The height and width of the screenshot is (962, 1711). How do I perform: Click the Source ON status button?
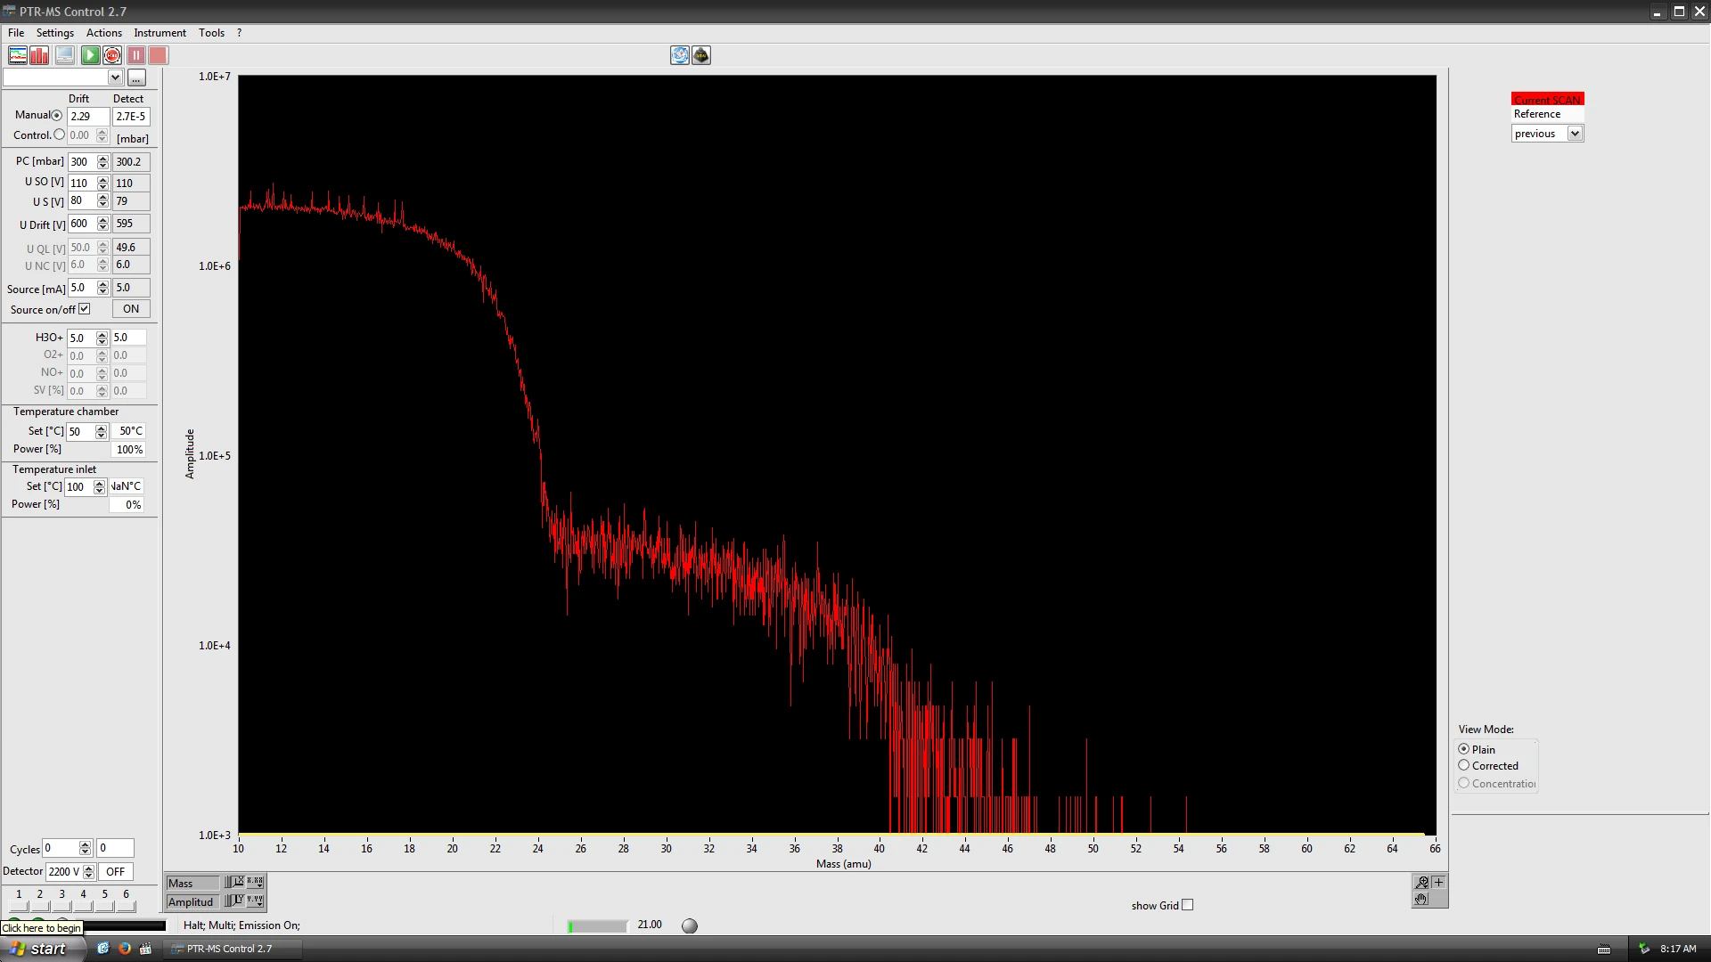click(131, 309)
